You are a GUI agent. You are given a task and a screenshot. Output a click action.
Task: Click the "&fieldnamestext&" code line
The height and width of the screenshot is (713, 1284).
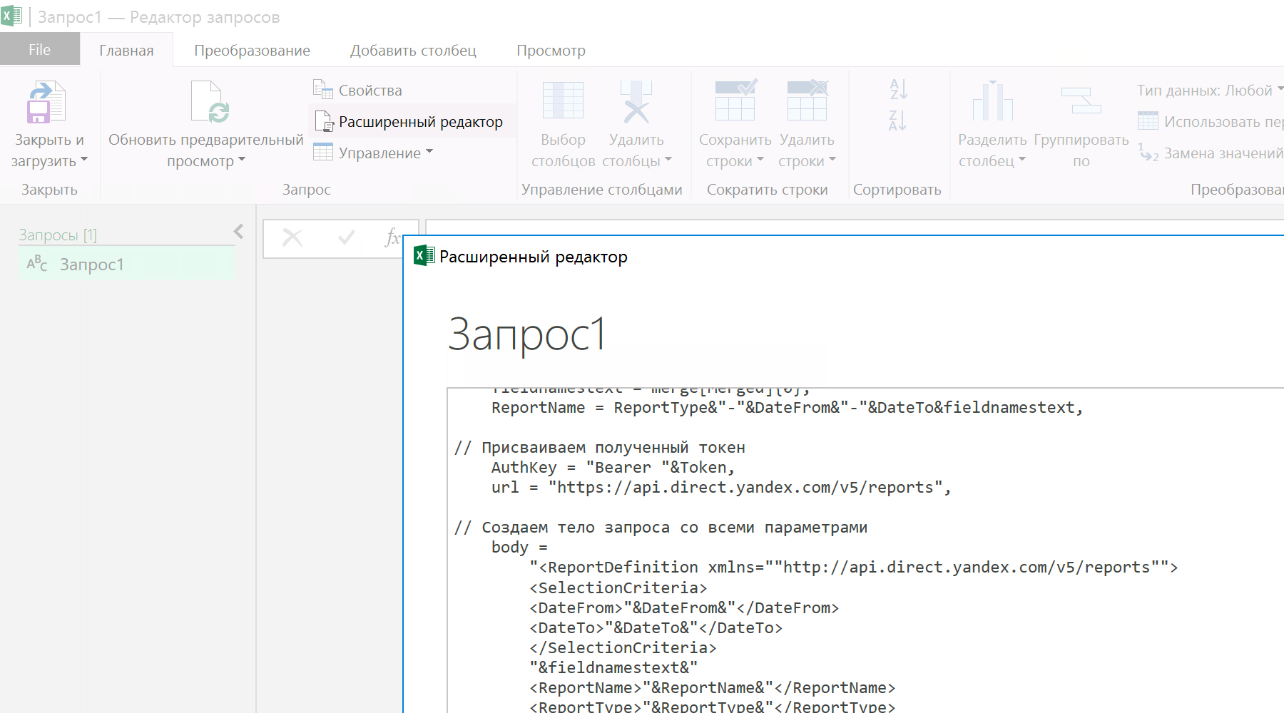click(613, 668)
